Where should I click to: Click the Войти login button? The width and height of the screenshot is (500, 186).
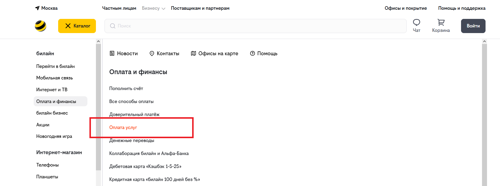point(473,26)
